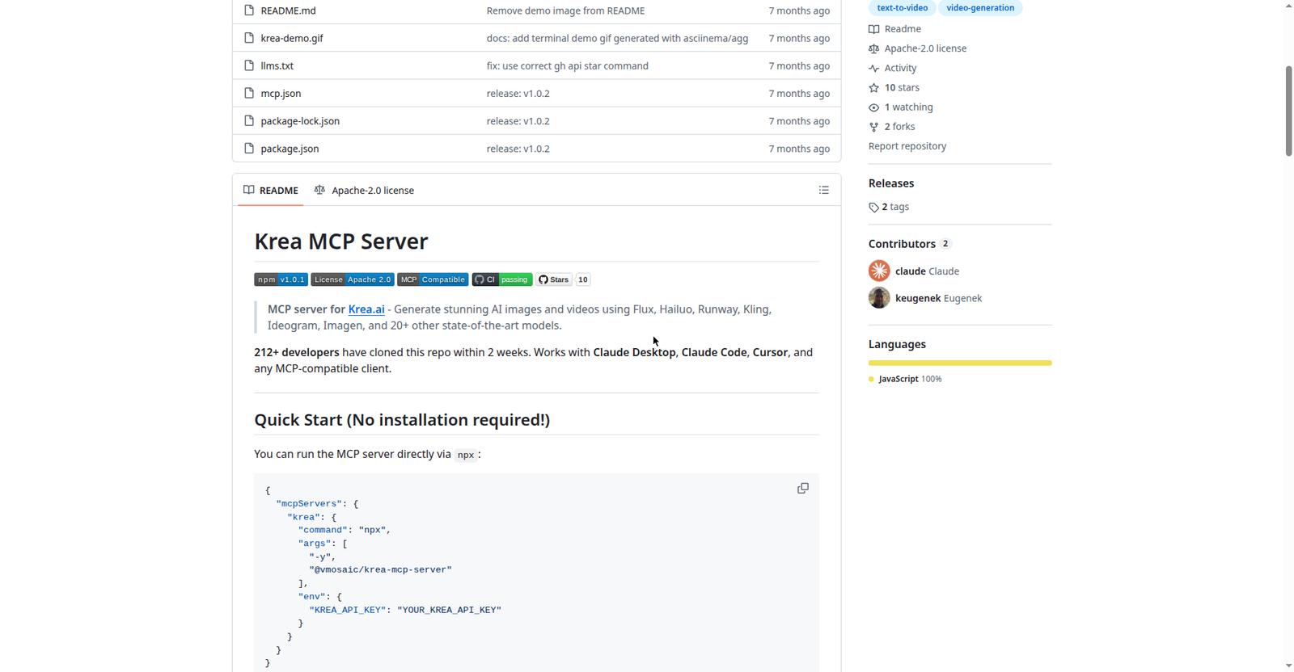Select the text-to-video topic tag
This screenshot has width=1294, height=672.
click(902, 8)
